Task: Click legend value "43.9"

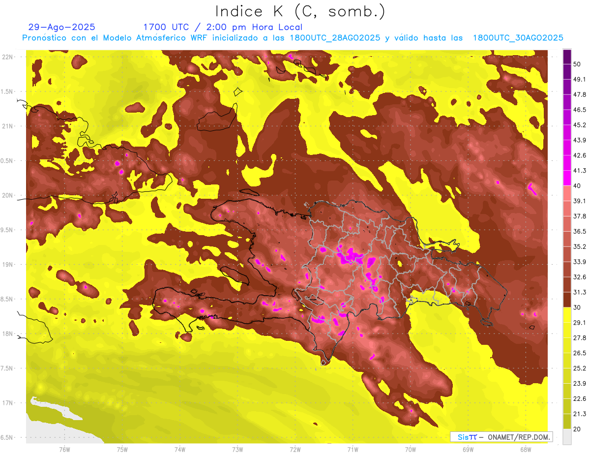Action: click(x=579, y=140)
